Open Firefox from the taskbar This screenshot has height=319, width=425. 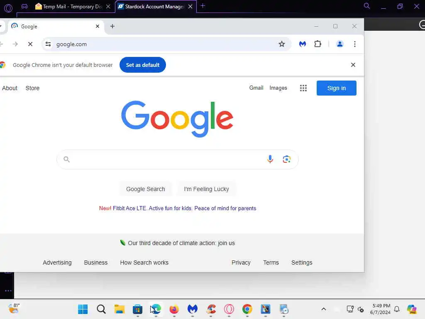click(174, 309)
